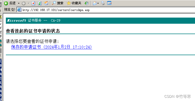Click the Stop loading icon
The width and height of the screenshot is (195, 101).
(x=33, y=3)
